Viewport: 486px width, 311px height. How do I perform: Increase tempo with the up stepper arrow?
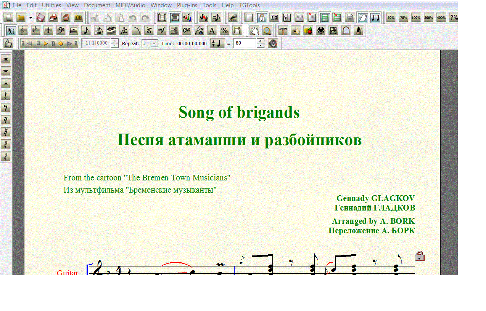pos(260,41)
